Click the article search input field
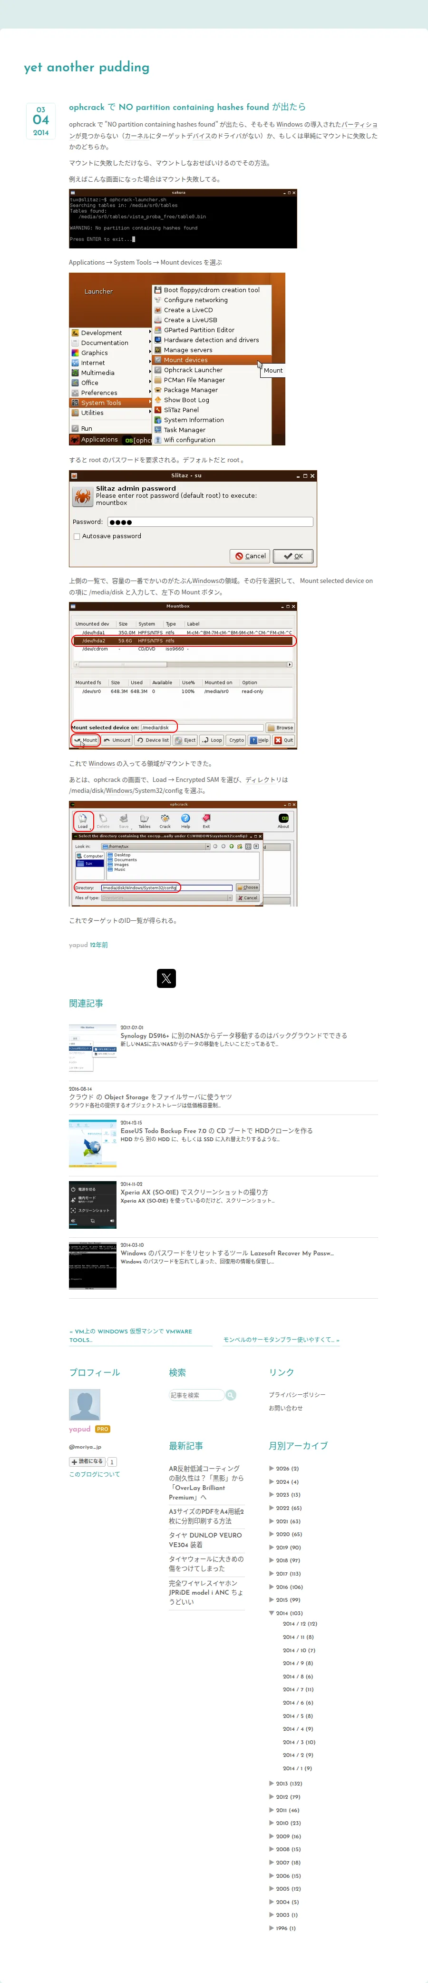428x1983 pixels. (x=196, y=1395)
